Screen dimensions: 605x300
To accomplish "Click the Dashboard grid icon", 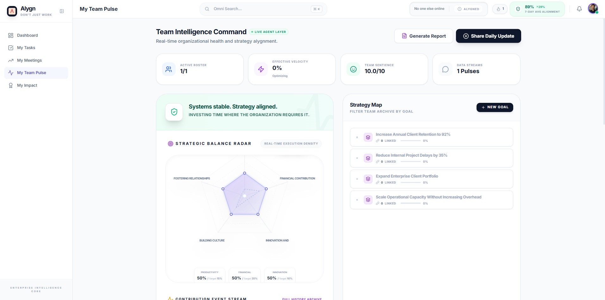I will pyautogui.click(x=11, y=35).
